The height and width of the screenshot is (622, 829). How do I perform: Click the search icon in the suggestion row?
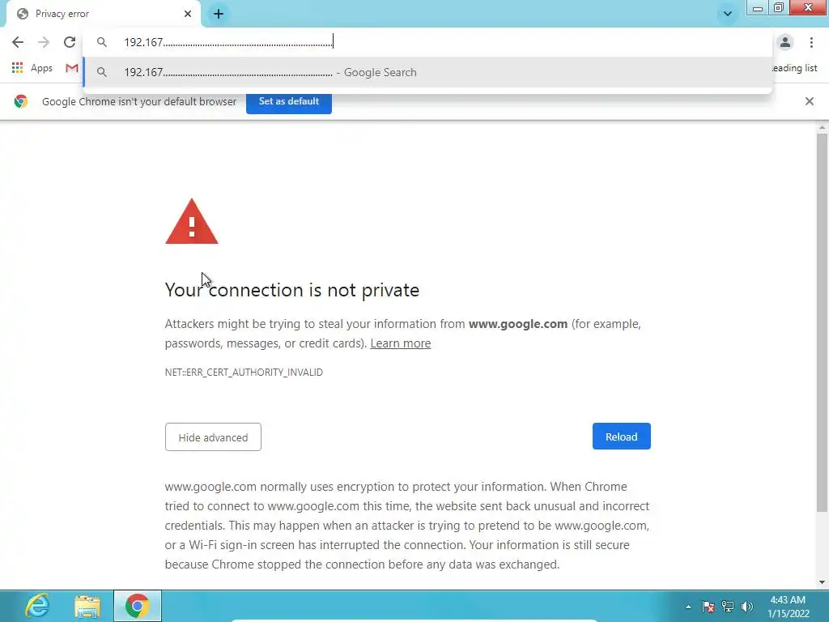pyautogui.click(x=102, y=72)
